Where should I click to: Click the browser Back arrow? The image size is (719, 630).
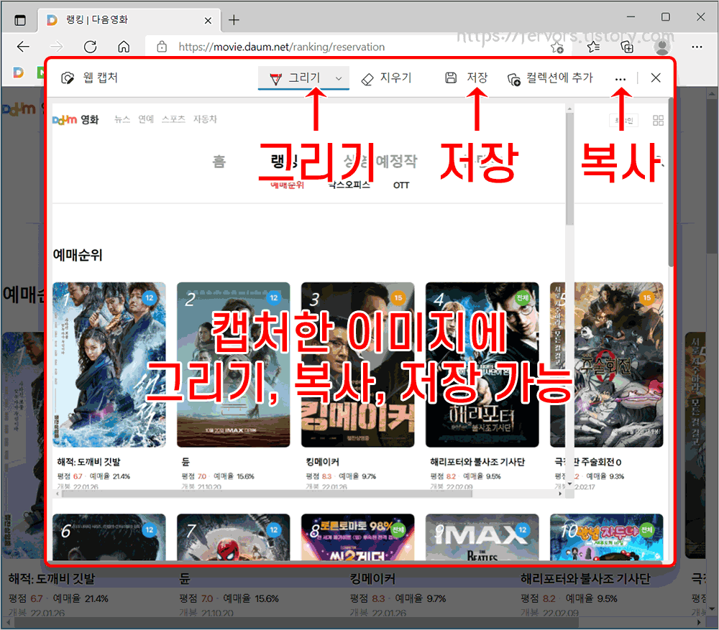coord(23,47)
